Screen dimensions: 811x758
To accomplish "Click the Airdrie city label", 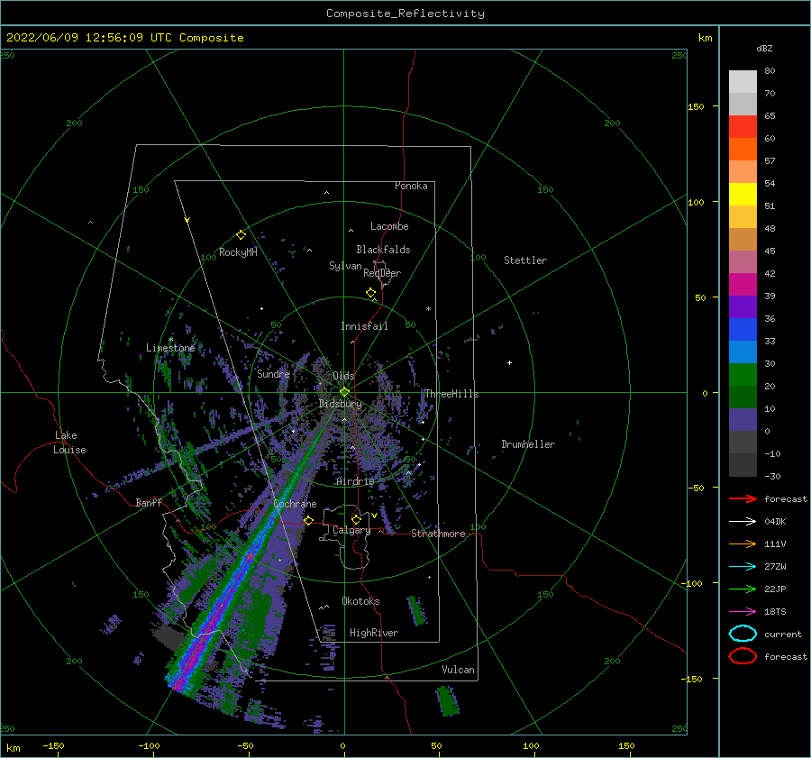I will (355, 481).
